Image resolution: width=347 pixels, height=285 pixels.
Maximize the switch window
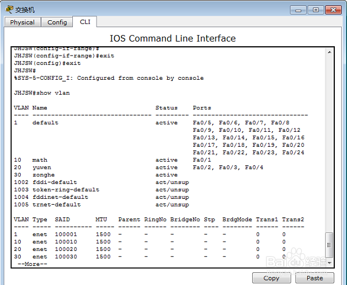316,10
